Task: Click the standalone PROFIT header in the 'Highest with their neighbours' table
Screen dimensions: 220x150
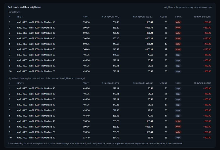Action: (x=86, y=83)
